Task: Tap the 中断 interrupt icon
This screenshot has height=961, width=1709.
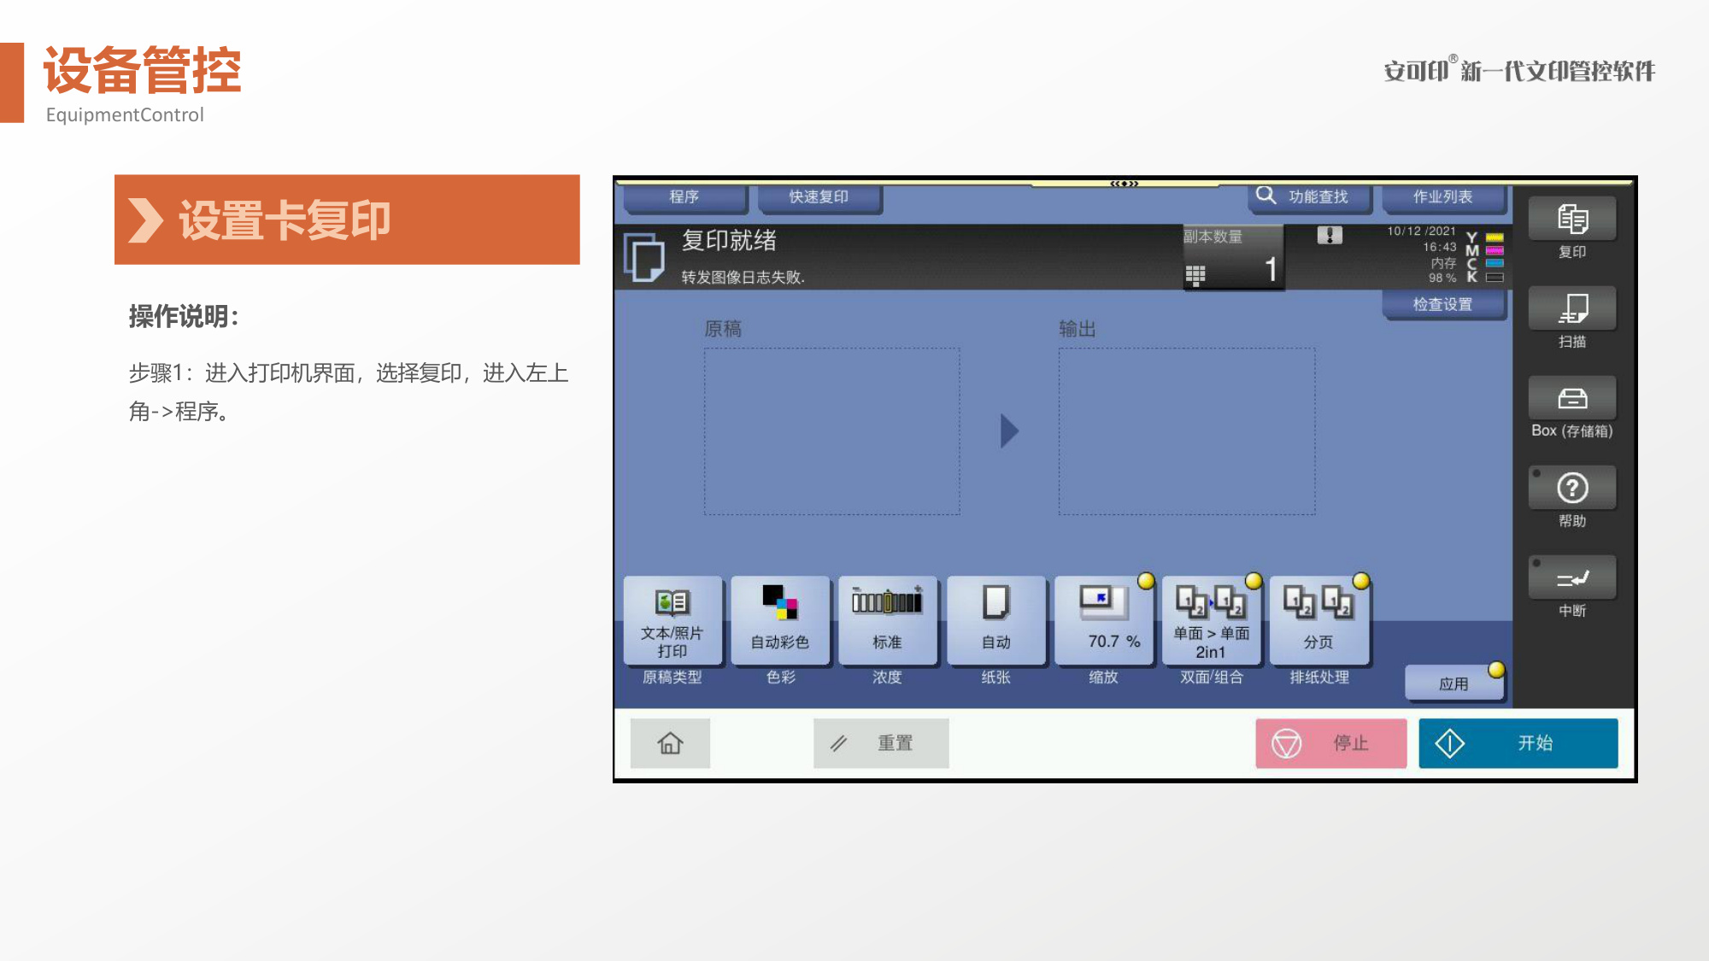Action: pos(1571,577)
